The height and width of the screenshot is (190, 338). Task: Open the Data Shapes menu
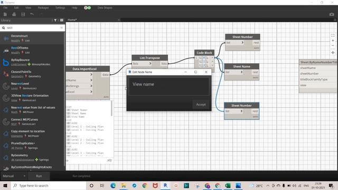click(105, 8)
